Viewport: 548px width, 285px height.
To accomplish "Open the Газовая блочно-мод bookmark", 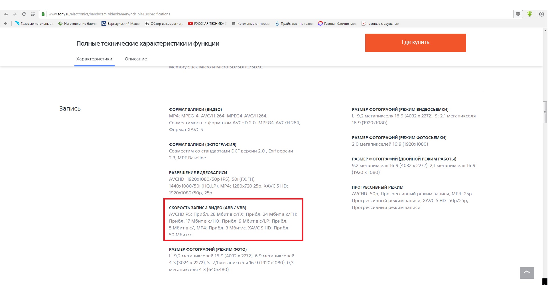I will (x=337, y=24).
